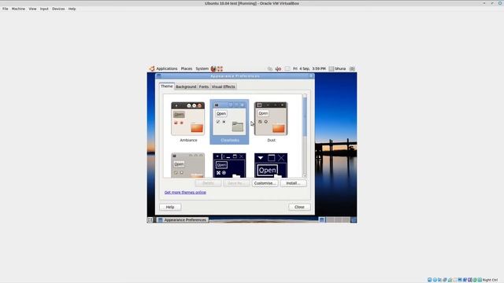Viewport: 504px width, 283px height.
Task: Switch to the second workspace in the switcher
Action: (x=330, y=220)
